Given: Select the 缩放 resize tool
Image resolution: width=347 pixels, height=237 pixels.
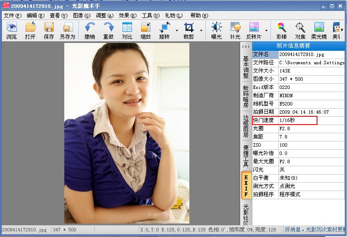Looking at the screenshot, I should [x=145, y=30].
